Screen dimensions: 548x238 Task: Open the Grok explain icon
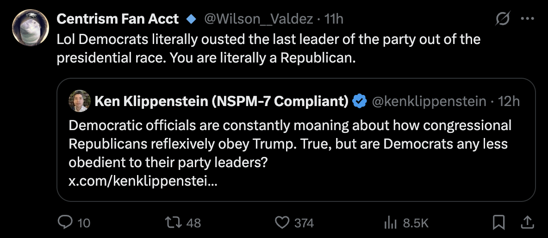click(x=502, y=19)
